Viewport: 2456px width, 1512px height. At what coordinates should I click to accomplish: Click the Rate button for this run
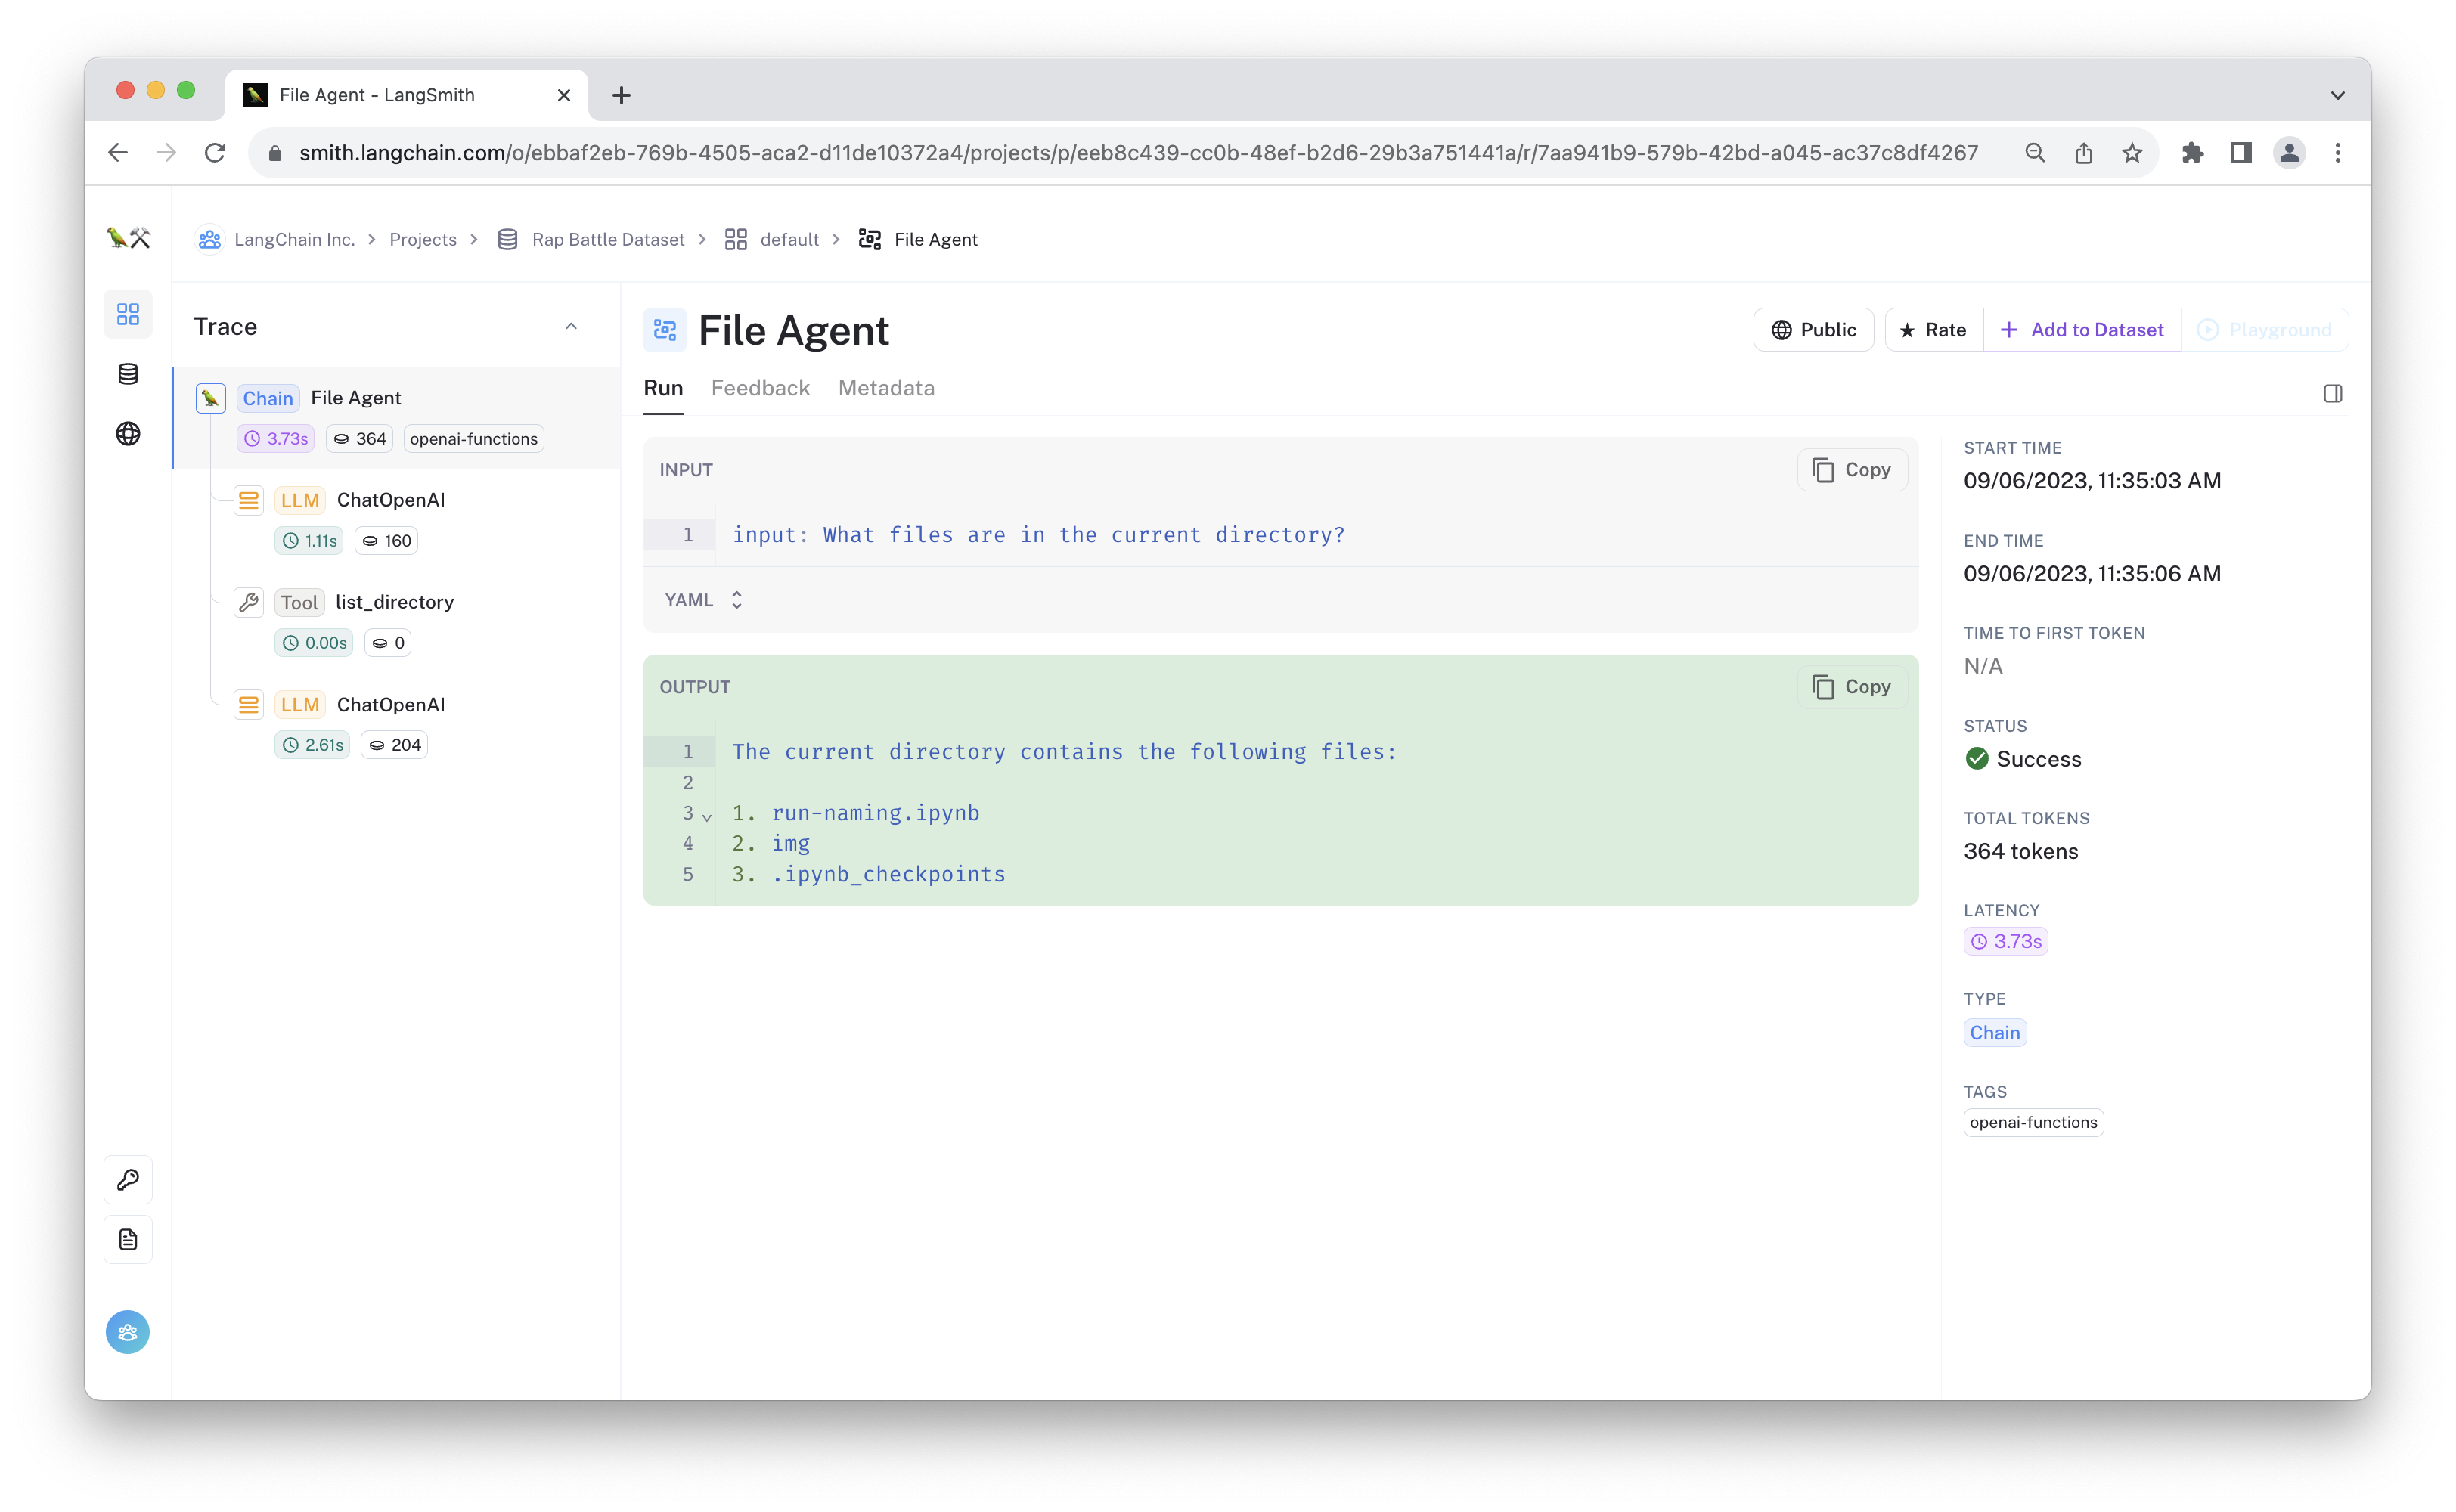(x=1930, y=330)
